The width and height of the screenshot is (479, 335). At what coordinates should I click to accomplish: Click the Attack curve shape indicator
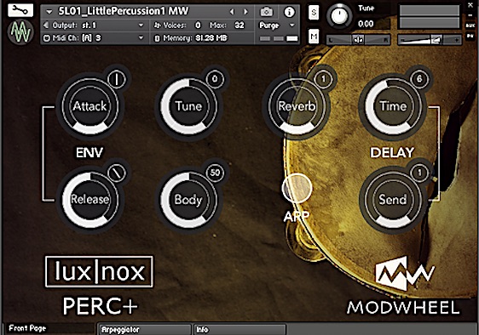pyautogui.click(x=117, y=79)
